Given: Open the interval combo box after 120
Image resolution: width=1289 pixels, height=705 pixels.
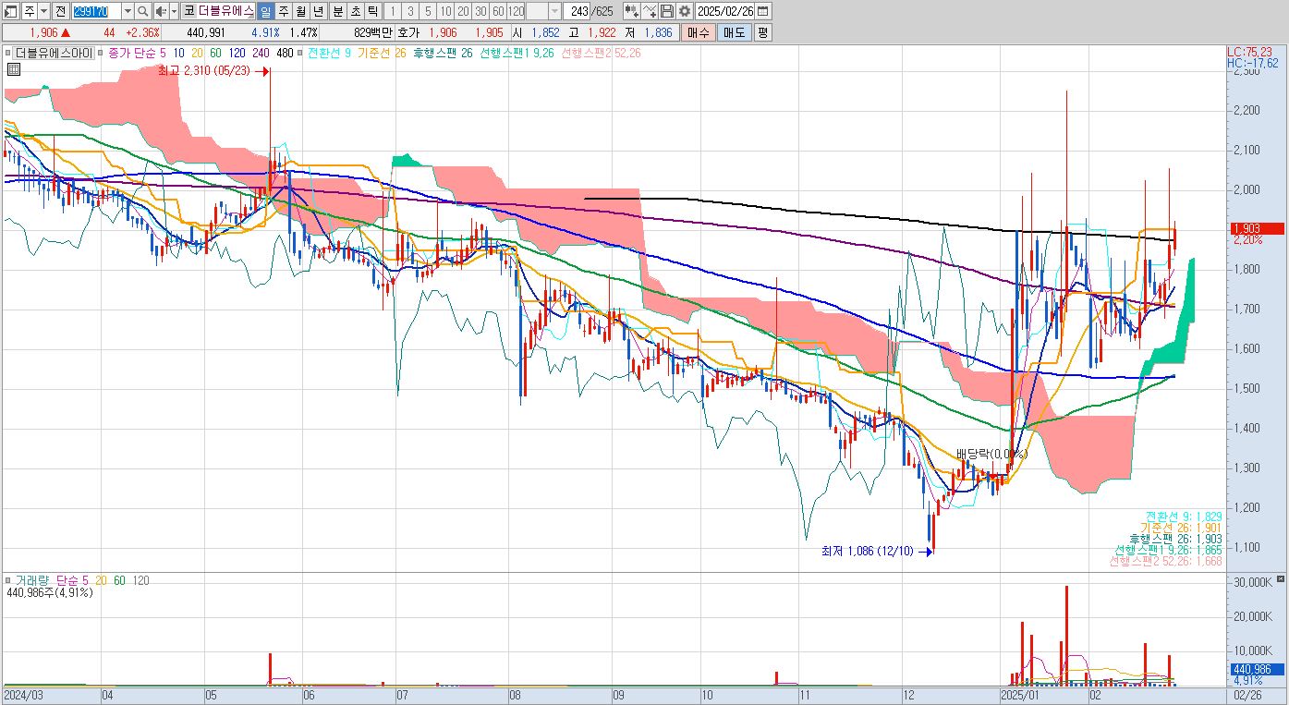Looking at the screenshot, I should tap(544, 11).
